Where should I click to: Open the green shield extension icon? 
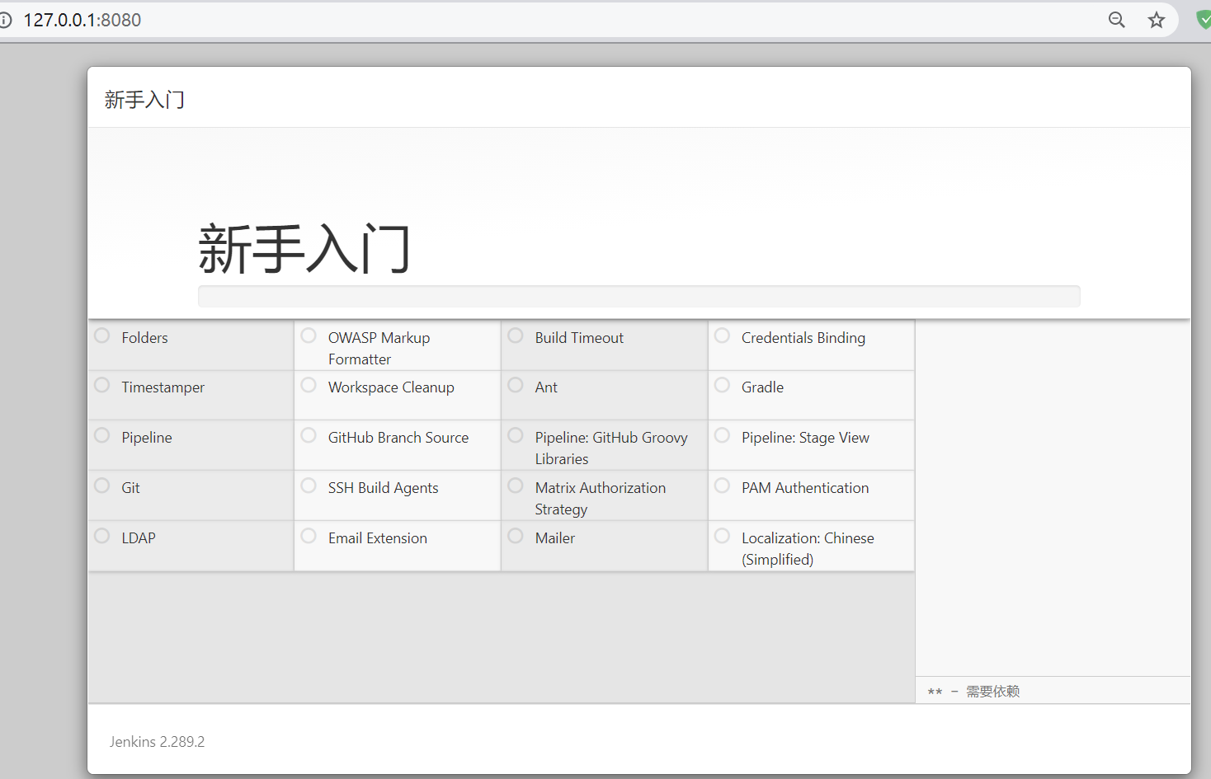click(1204, 20)
